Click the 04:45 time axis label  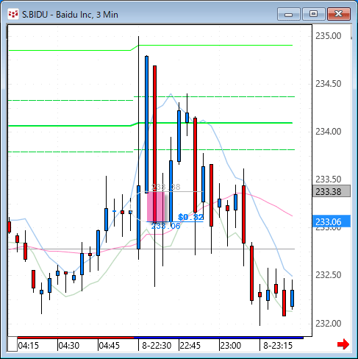110,346
